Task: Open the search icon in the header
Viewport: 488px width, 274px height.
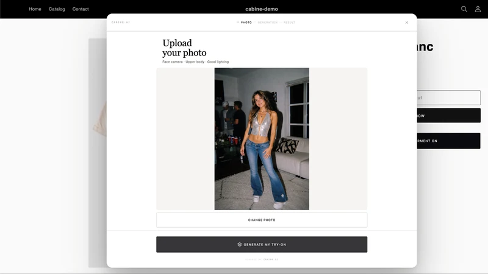Action: point(464,9)
